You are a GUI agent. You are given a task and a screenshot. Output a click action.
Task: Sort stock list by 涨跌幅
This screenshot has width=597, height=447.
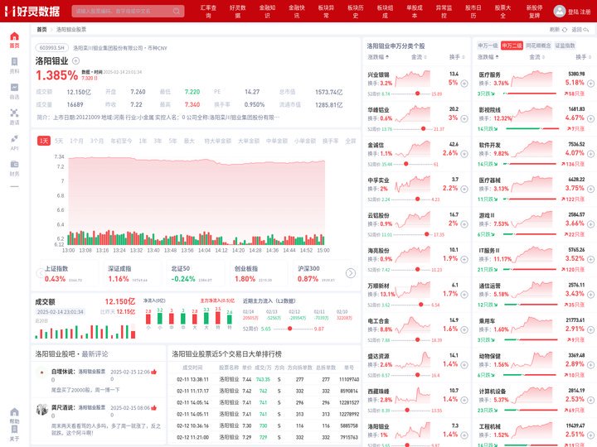pyautogui.click(x=378, y=57)
